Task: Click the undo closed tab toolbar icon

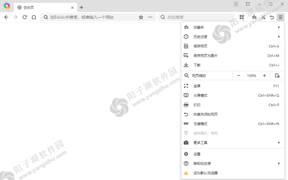Action: pyautogui.click(x=272, y=17)
